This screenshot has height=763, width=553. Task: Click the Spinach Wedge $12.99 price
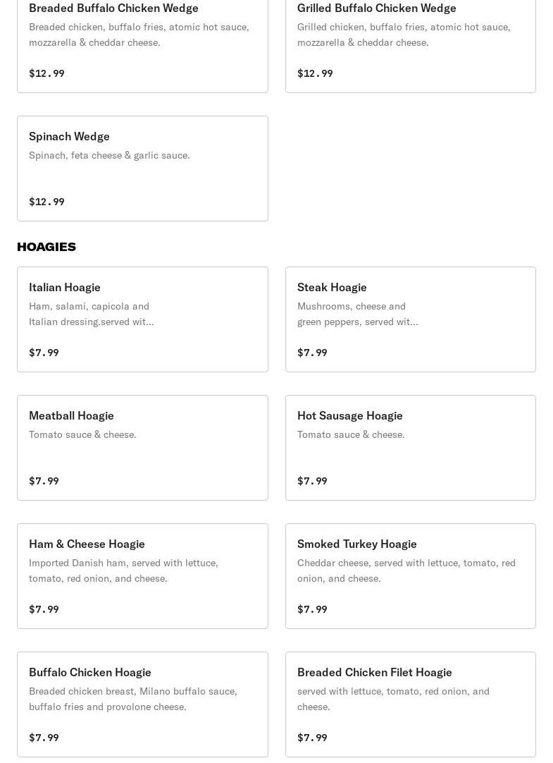[46, 202]
